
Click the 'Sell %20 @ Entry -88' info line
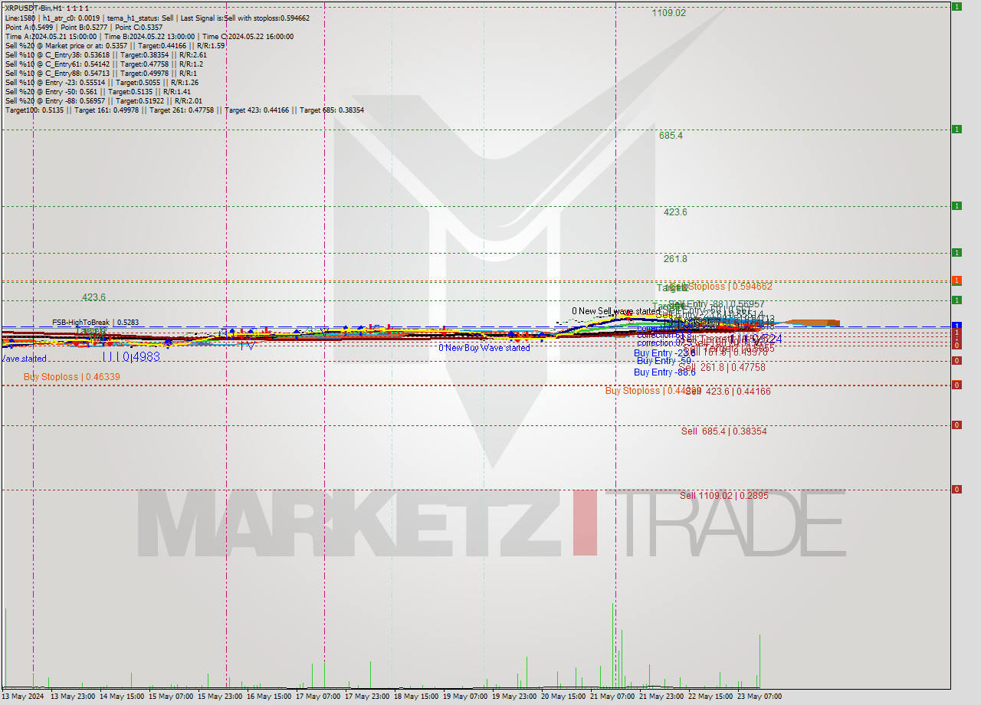click(x=103, y=101)
